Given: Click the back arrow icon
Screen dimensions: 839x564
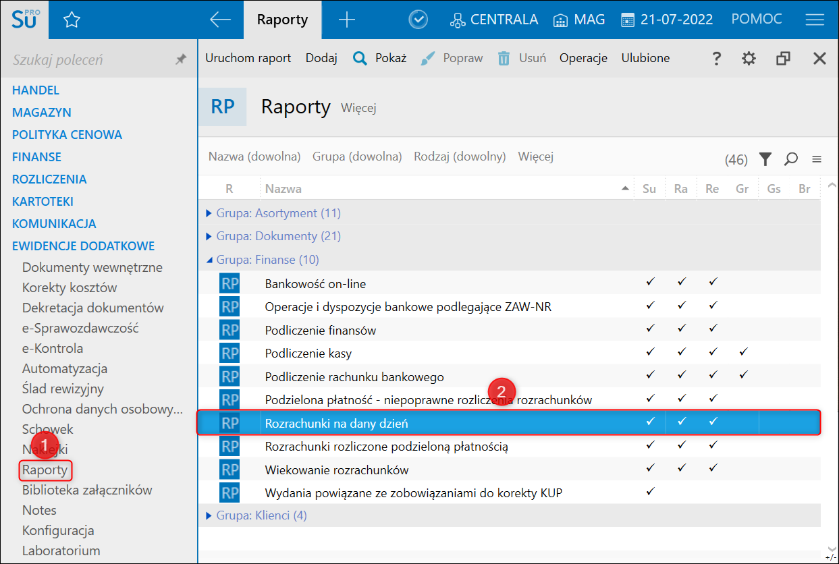Looking at the screenshot, I should (x=220, y=20).
